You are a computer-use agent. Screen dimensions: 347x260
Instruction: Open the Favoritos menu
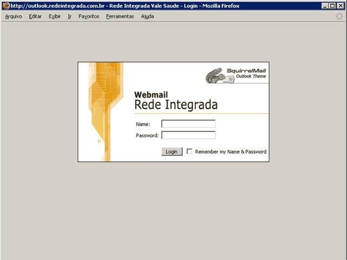[x=89, y=16]
